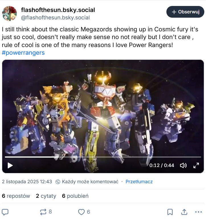Bookmark this post

170,212
